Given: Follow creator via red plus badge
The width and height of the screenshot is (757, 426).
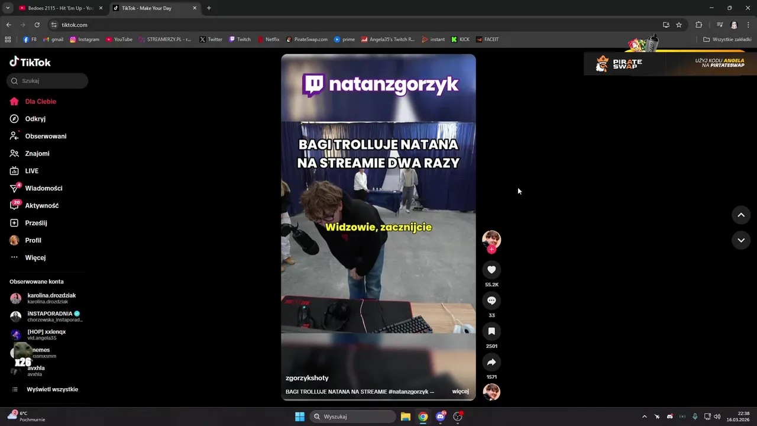Looking at the screenshot, I should click(x=491, y=250).
